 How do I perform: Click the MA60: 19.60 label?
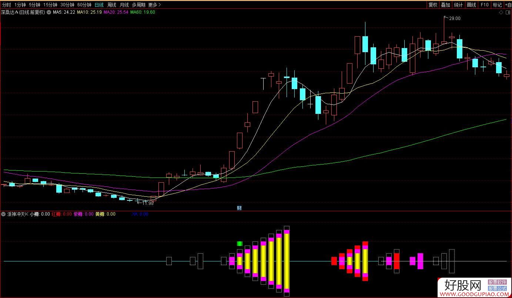click(x=143, y=12)
